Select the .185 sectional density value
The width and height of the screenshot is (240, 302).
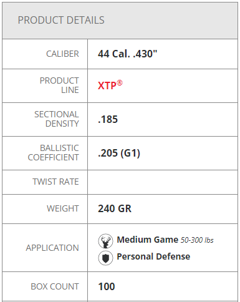pyautogui.click(x=108, y=119)
